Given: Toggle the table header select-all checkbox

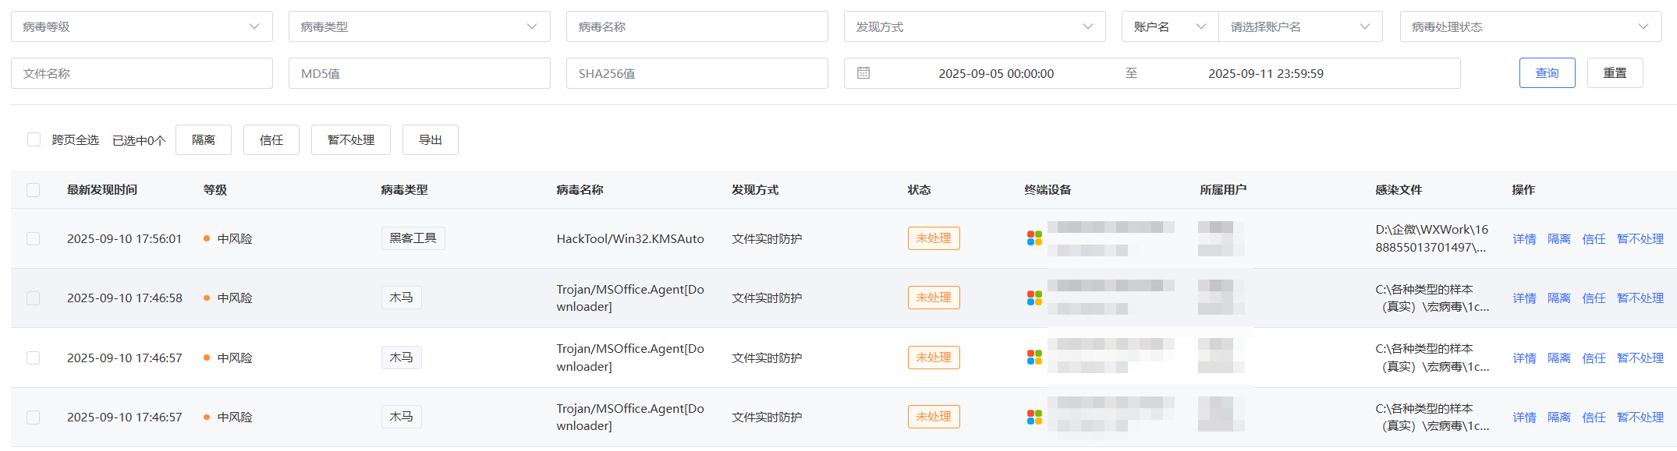Looking at the screenshot, I should (x=33, y=190).
